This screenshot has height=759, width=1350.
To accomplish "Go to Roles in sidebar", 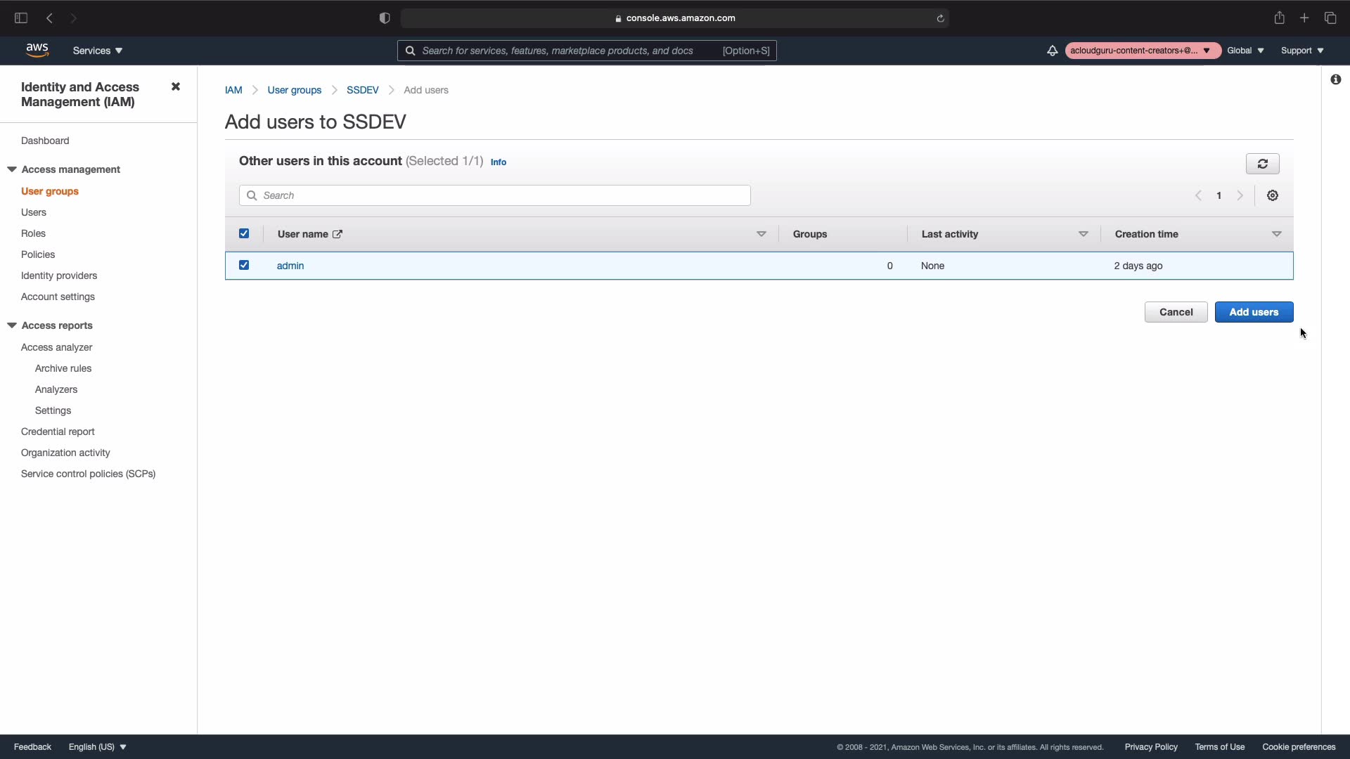I will 33,233.
